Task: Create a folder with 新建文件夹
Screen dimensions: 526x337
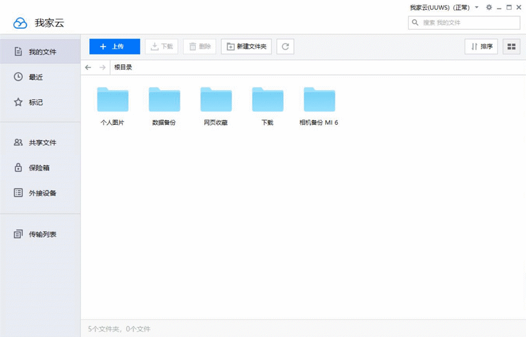Action: point(246,46)
